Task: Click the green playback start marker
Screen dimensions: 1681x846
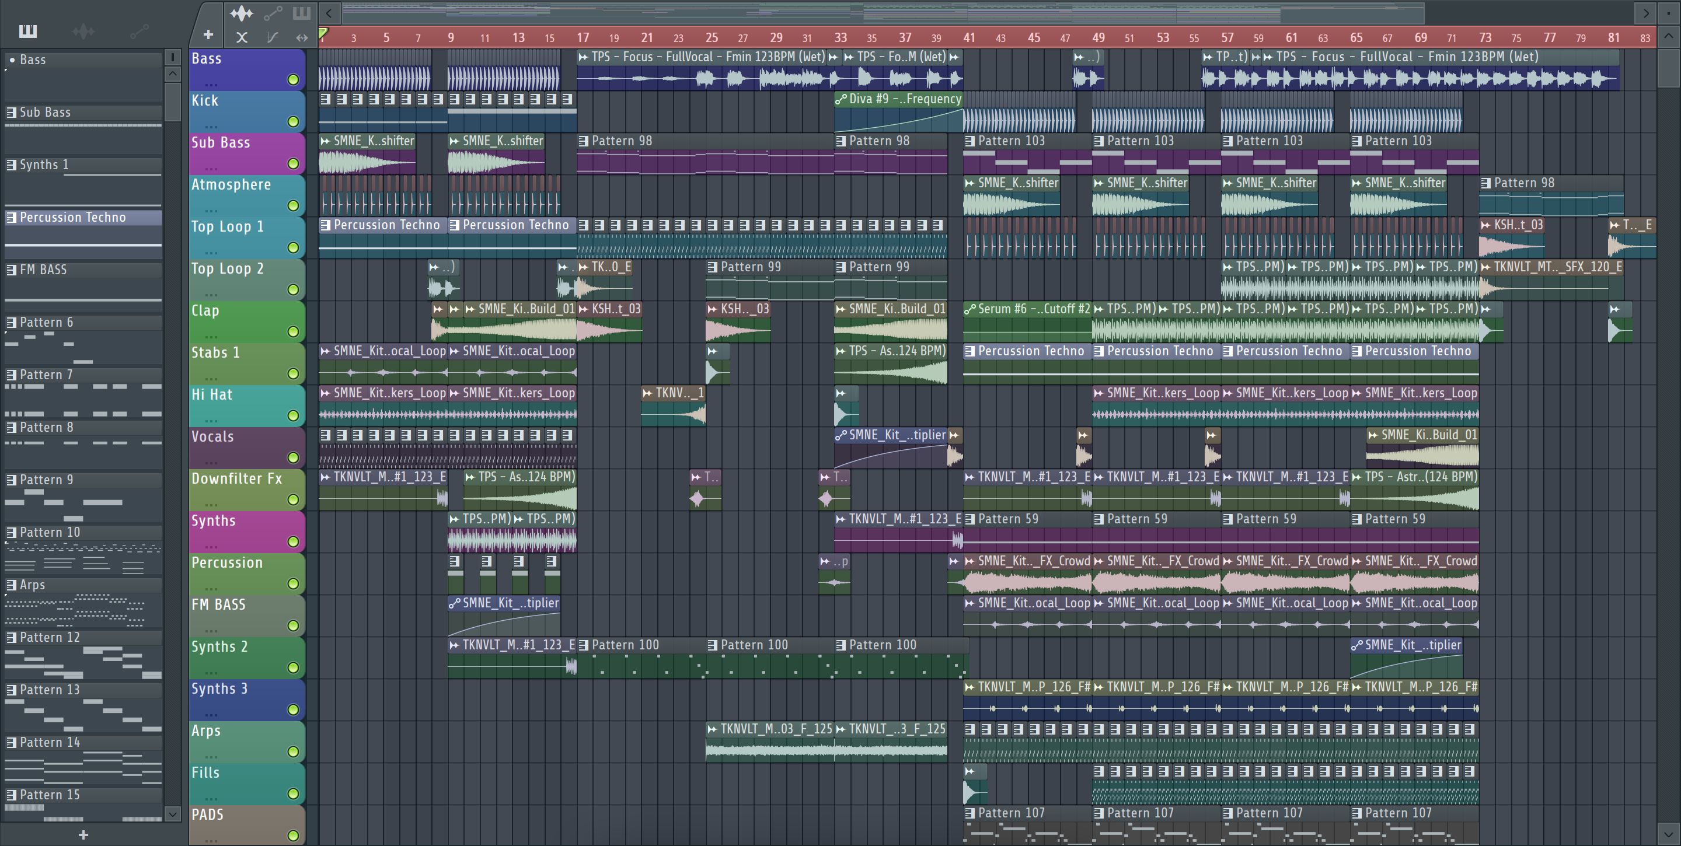Action: click(322, 33)
